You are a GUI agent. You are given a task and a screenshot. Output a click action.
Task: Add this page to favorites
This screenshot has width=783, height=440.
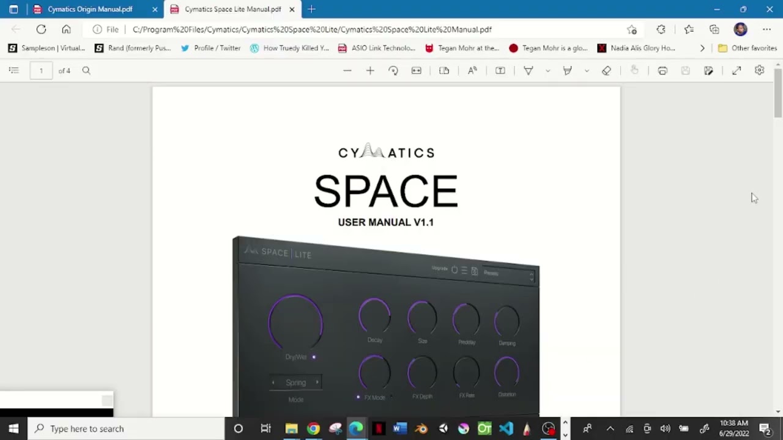tap(632, 29)
